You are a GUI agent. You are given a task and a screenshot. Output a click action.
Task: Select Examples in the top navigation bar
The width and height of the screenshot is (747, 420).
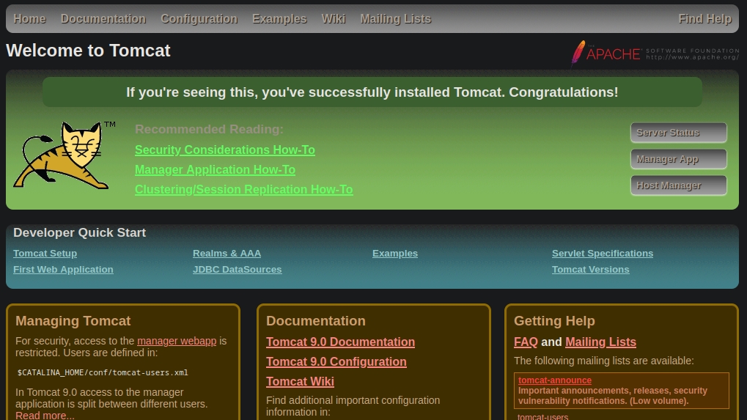279,19
